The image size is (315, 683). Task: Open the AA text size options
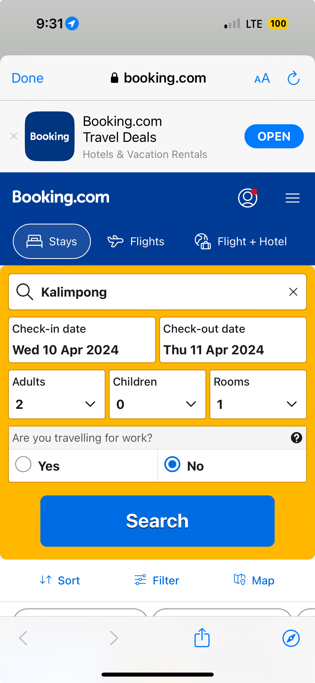tap(262, 78)
